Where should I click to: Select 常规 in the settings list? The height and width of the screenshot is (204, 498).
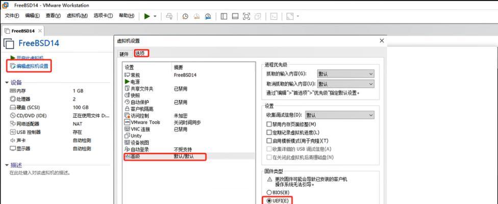[x=189, y=75]
